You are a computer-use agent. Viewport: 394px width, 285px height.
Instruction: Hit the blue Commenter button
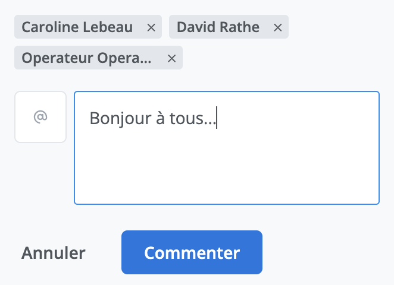pyautogui.click(x=192, y=253)
